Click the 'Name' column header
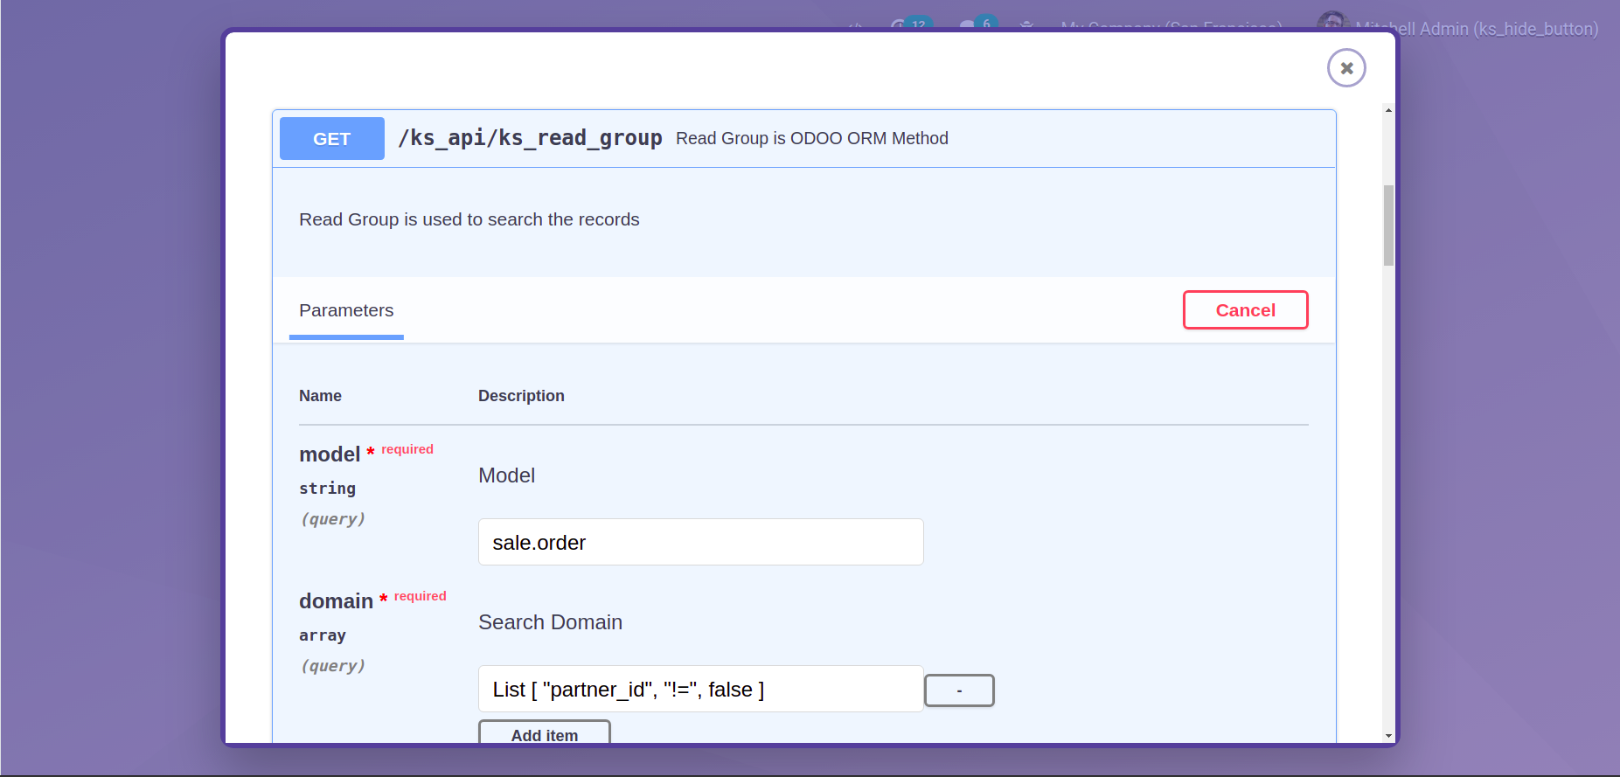The width and height of the screenshot is (1620, 777). coord(320,396)
